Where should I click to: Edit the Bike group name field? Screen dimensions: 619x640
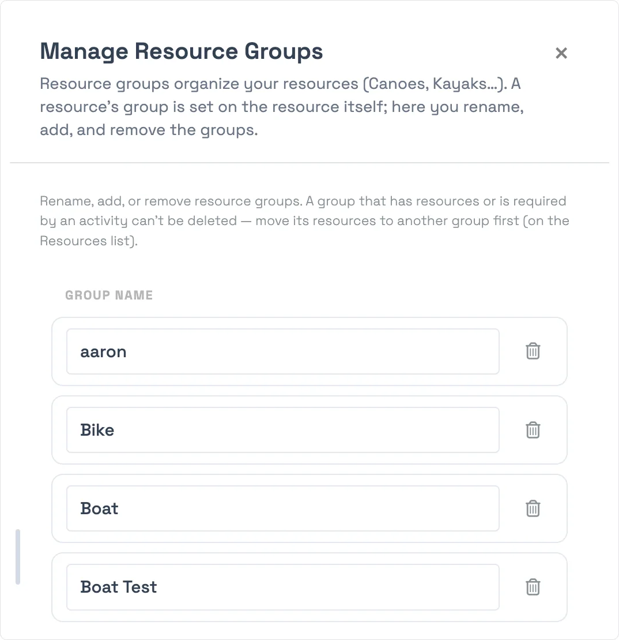point(283,430)
